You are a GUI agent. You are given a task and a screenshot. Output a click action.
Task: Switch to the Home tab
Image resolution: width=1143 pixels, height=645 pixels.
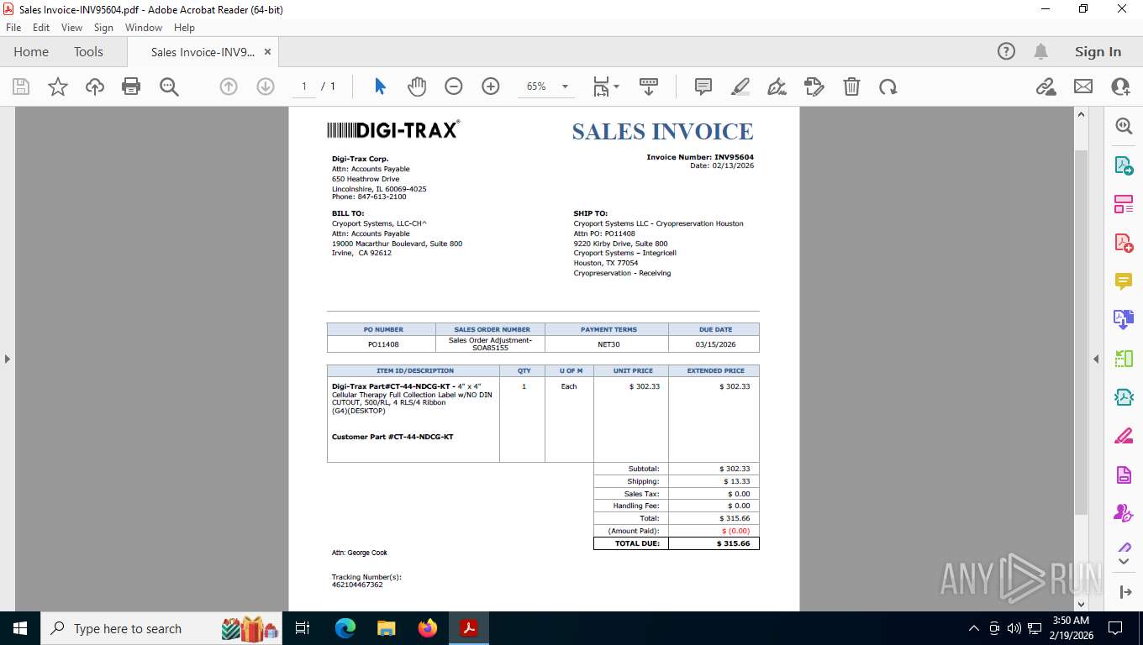31,51
